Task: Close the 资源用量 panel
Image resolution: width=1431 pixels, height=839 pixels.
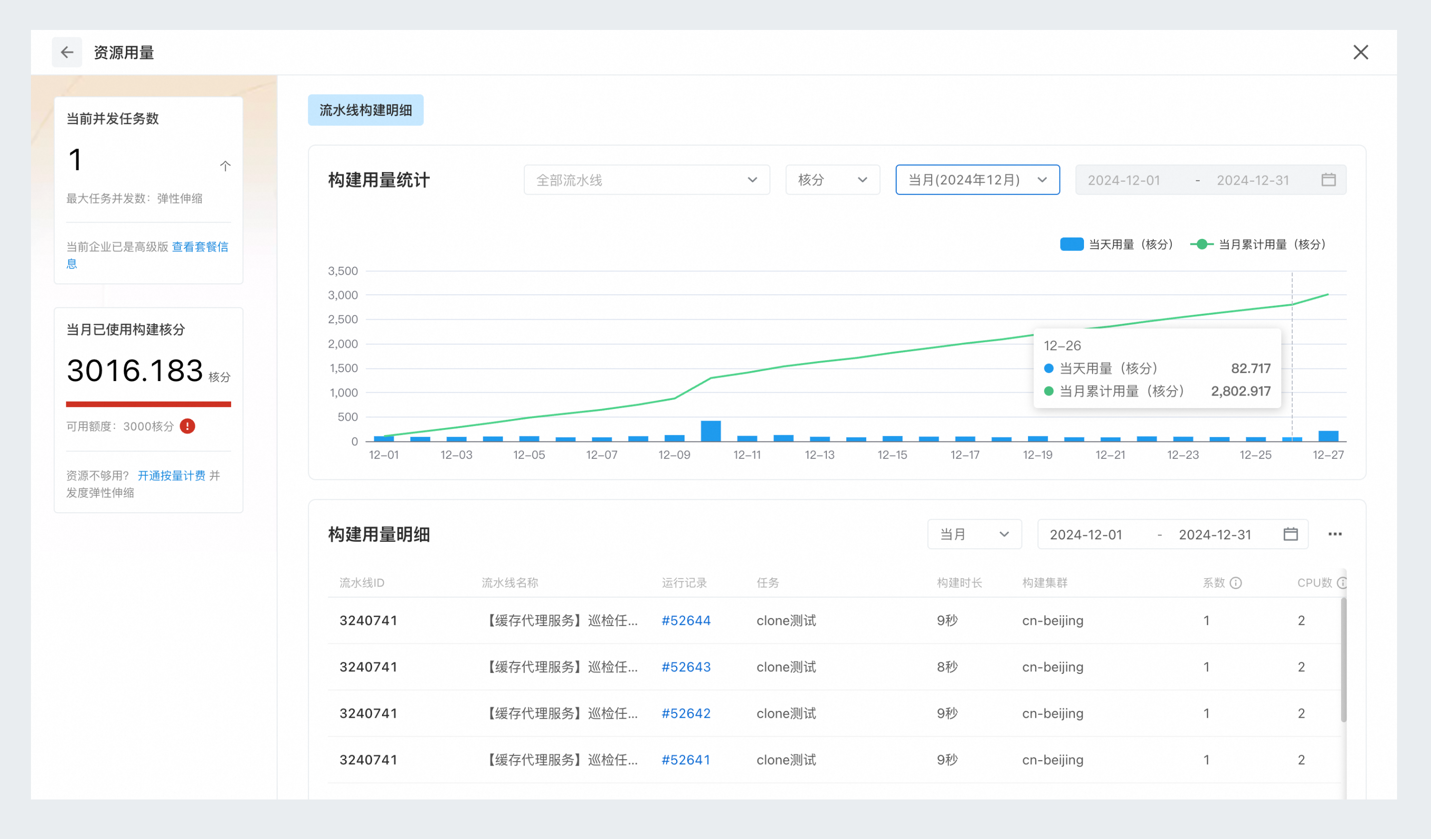Action: click(1361, 52)
